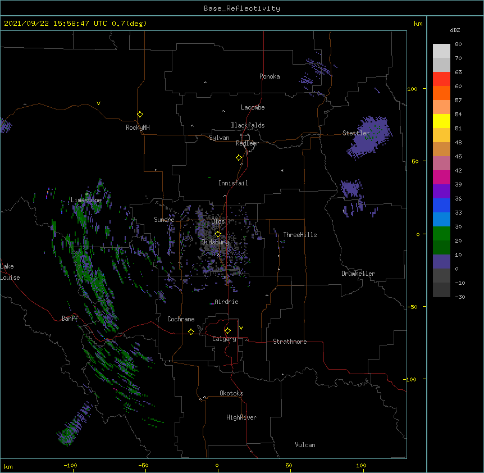Click the Blackfalds town label

pos(248,125)
